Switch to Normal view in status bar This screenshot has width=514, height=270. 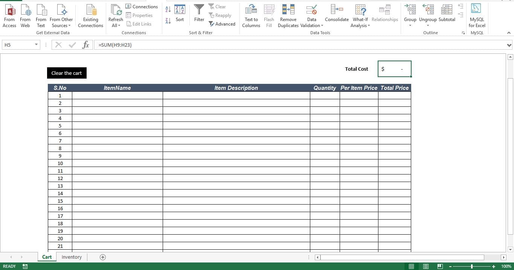[411, 266]
